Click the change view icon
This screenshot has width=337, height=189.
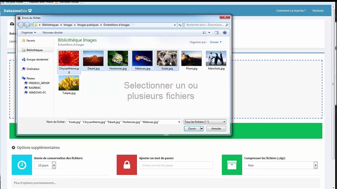tap(204, 33)
